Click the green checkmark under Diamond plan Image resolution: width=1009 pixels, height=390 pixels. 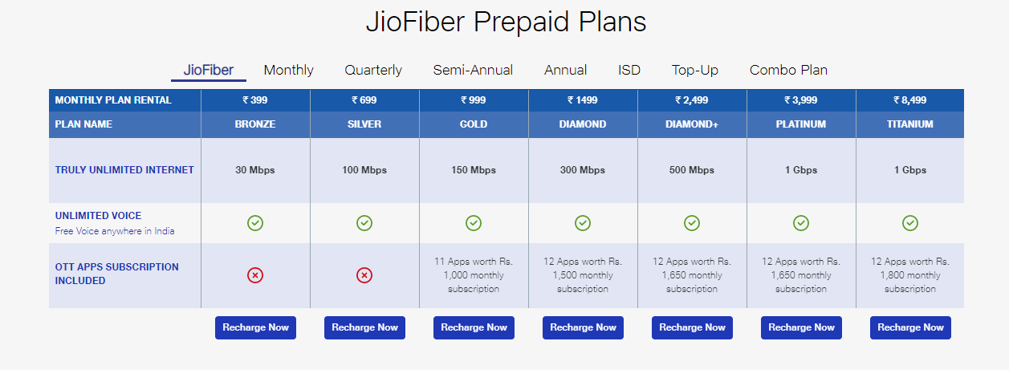[x=583, y=223]
